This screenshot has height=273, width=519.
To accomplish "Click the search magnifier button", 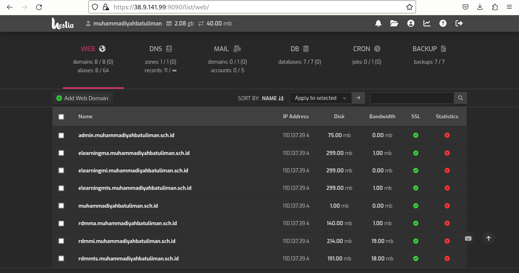I will click(x=460, y=98).
